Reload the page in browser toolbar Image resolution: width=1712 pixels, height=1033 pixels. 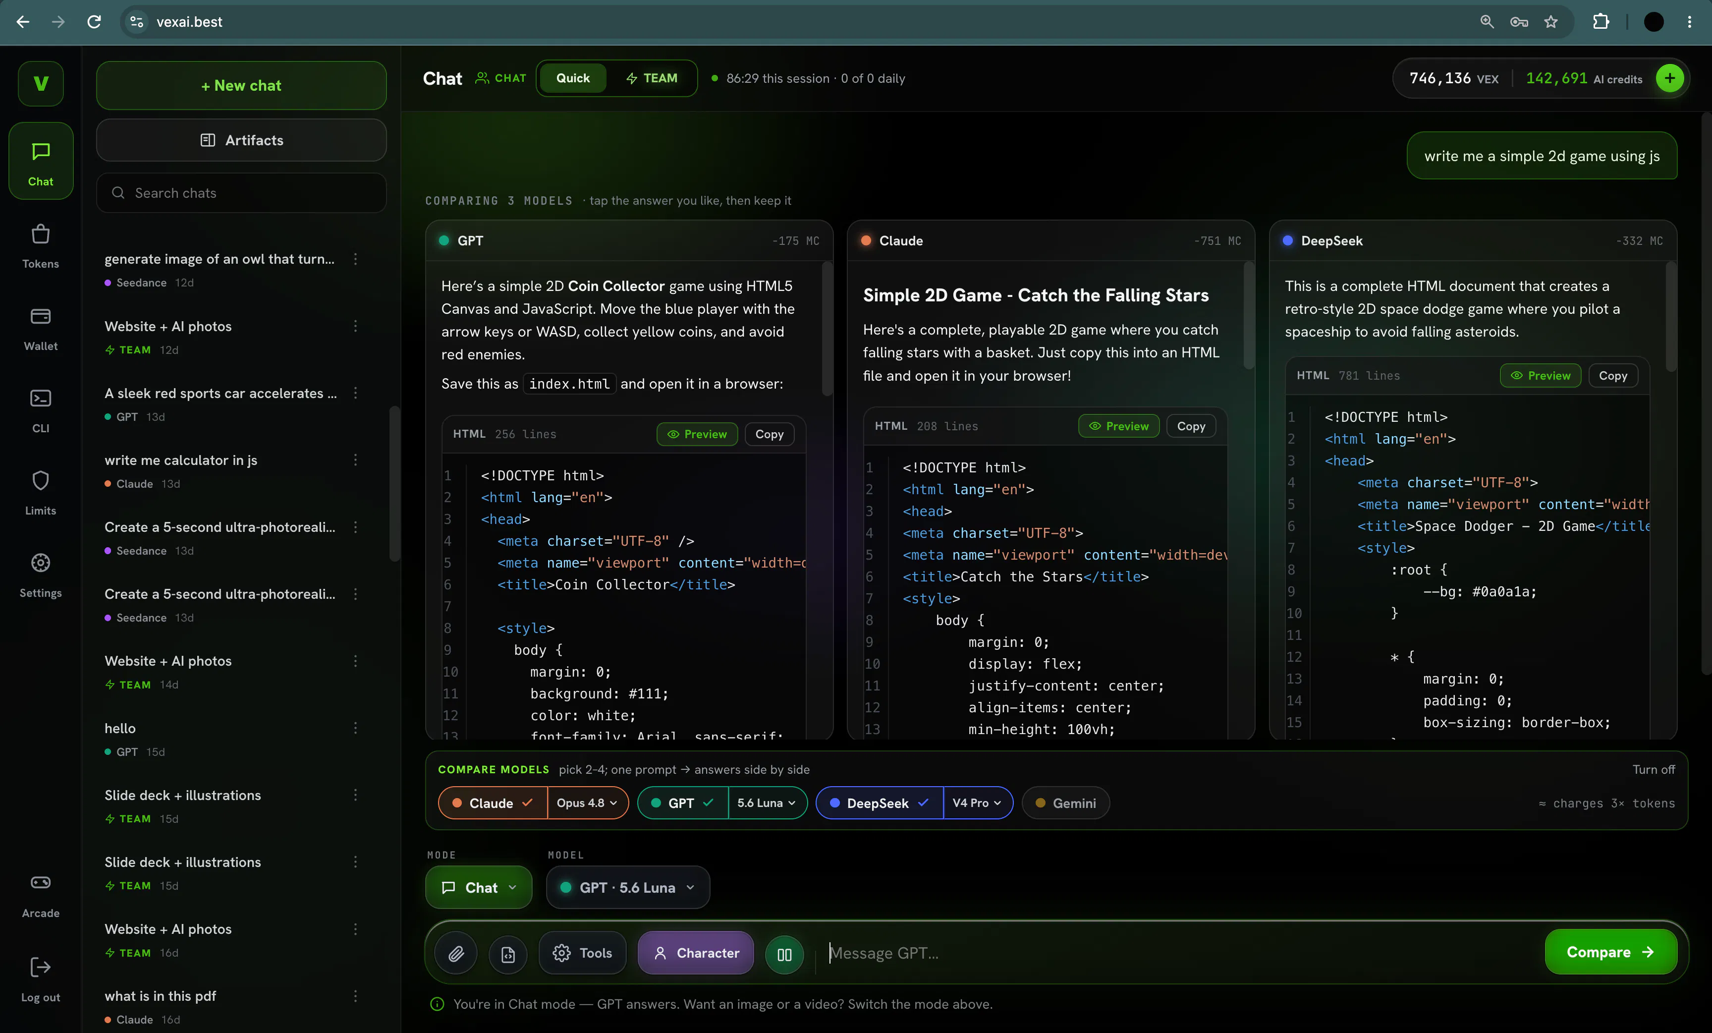pyautogui.click(x=94, y=21)
